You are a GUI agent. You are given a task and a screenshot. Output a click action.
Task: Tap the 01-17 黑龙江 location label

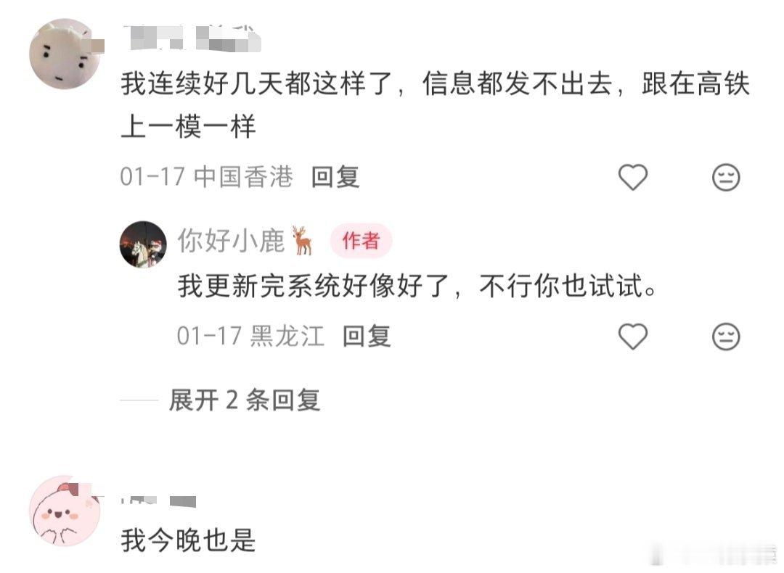[x=287, y=337]
